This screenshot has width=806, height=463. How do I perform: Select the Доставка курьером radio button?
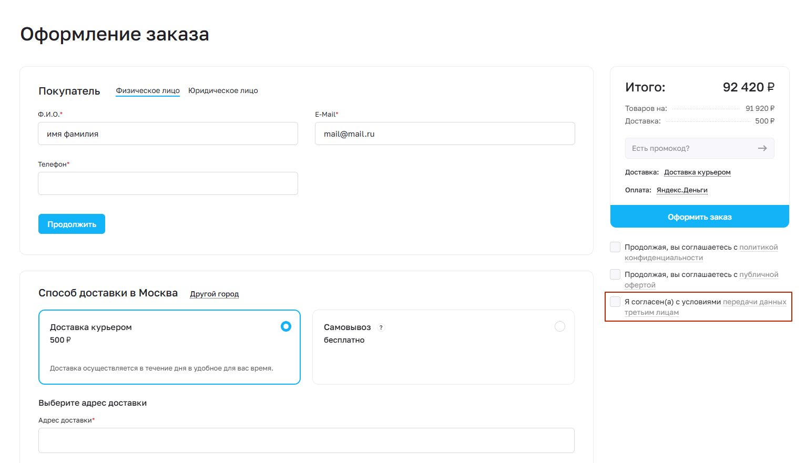(x=286, y=326)
